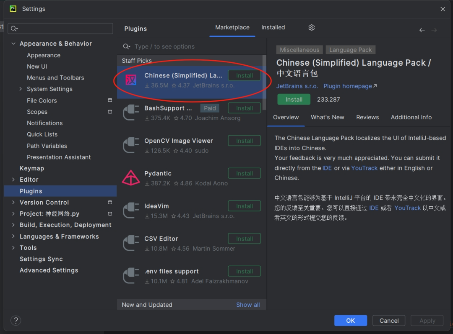The image size is (453, 334).
Task: Collapse the Appearance & Behavior section
Action: pos(13,44)
